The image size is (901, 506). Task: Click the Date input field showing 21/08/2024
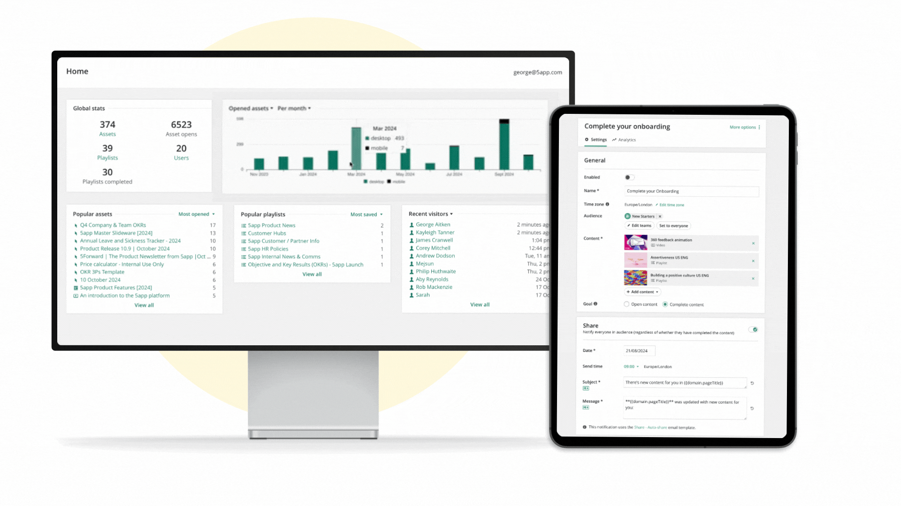click(639, 350)
